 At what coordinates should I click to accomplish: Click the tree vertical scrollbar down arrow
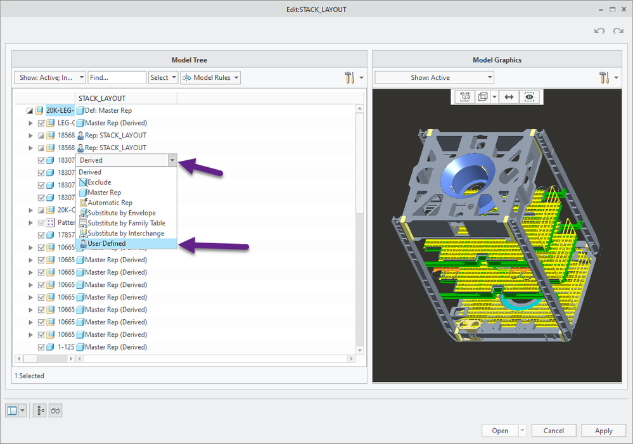coord(360,350)
